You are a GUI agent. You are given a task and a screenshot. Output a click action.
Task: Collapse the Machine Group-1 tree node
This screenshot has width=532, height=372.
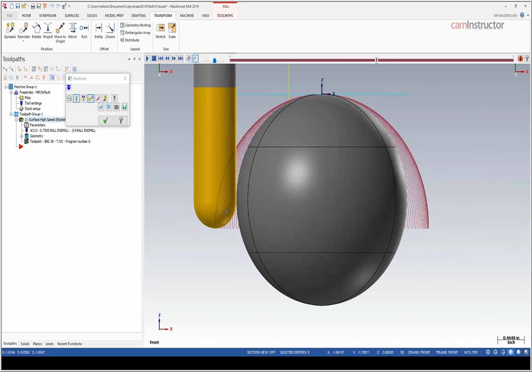pos(6,87)
